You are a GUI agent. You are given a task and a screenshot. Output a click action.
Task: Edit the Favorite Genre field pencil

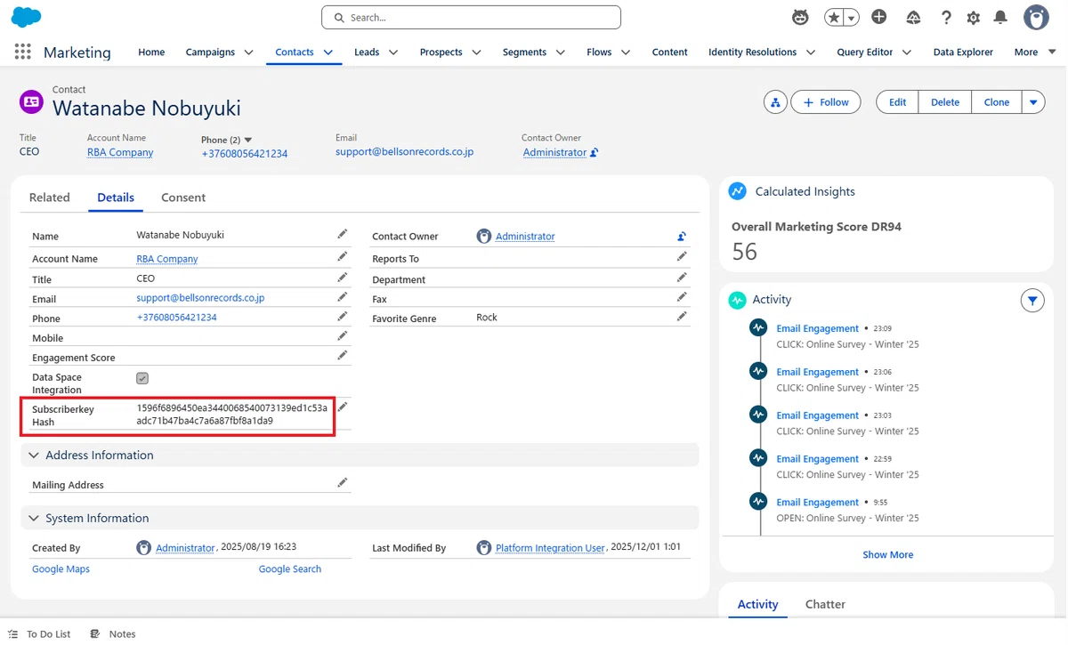pyautogui.click(x=682, y=316)
